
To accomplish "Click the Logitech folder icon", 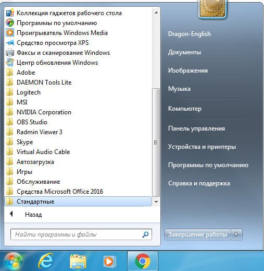I will 9,92.
